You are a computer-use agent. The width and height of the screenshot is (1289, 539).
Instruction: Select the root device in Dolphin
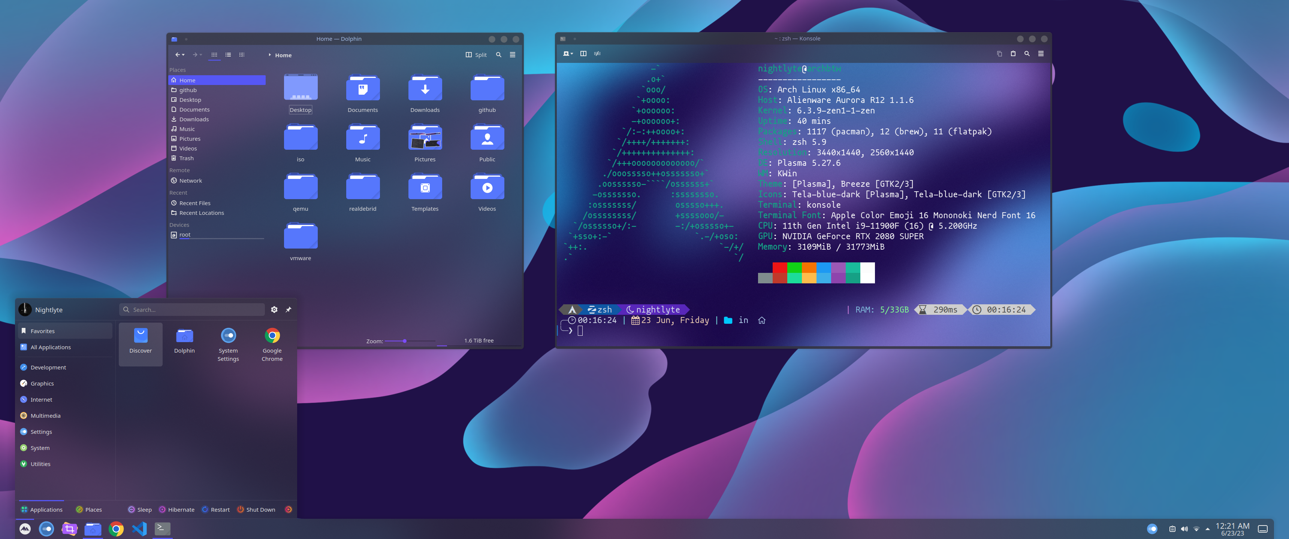coord(217,234)
